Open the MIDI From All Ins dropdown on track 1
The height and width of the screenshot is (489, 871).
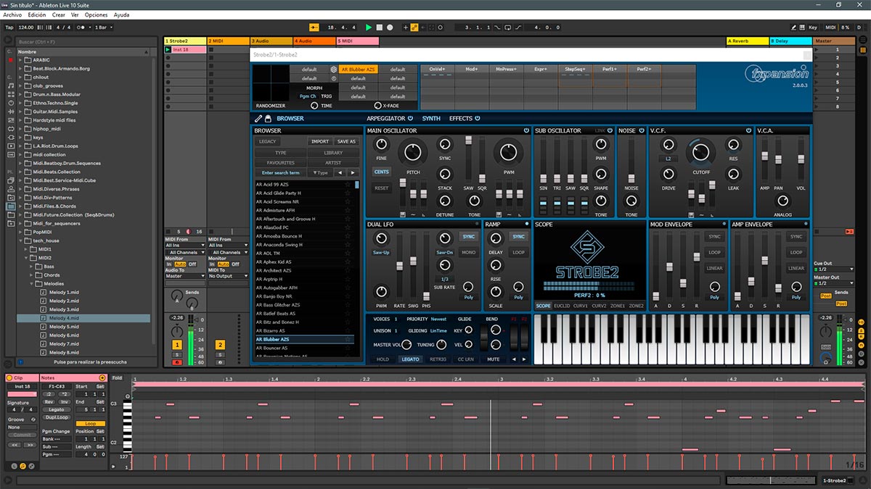[184, 246]
